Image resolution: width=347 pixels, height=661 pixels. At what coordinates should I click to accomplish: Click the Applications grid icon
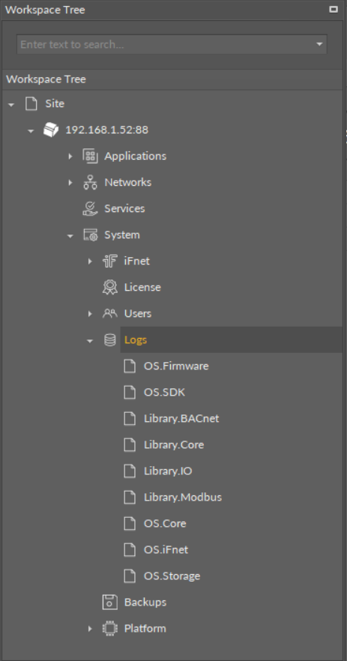pyautogui.click(x=90, y=156)
